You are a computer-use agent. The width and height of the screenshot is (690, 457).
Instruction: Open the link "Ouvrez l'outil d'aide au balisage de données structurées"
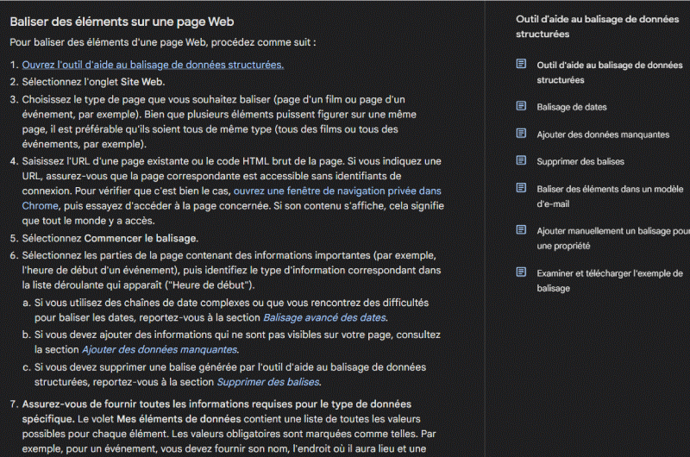pyautogui.click(x=153, y=65)
